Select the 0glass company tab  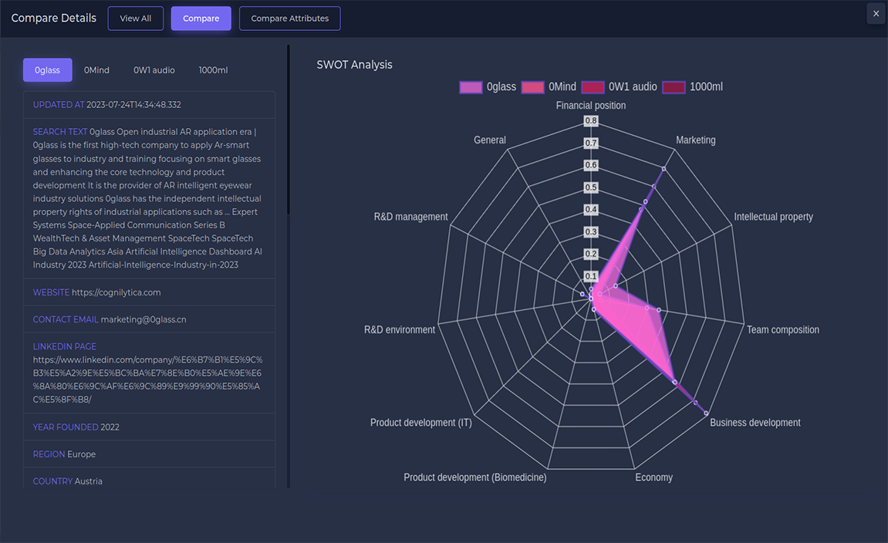point(47,70)
